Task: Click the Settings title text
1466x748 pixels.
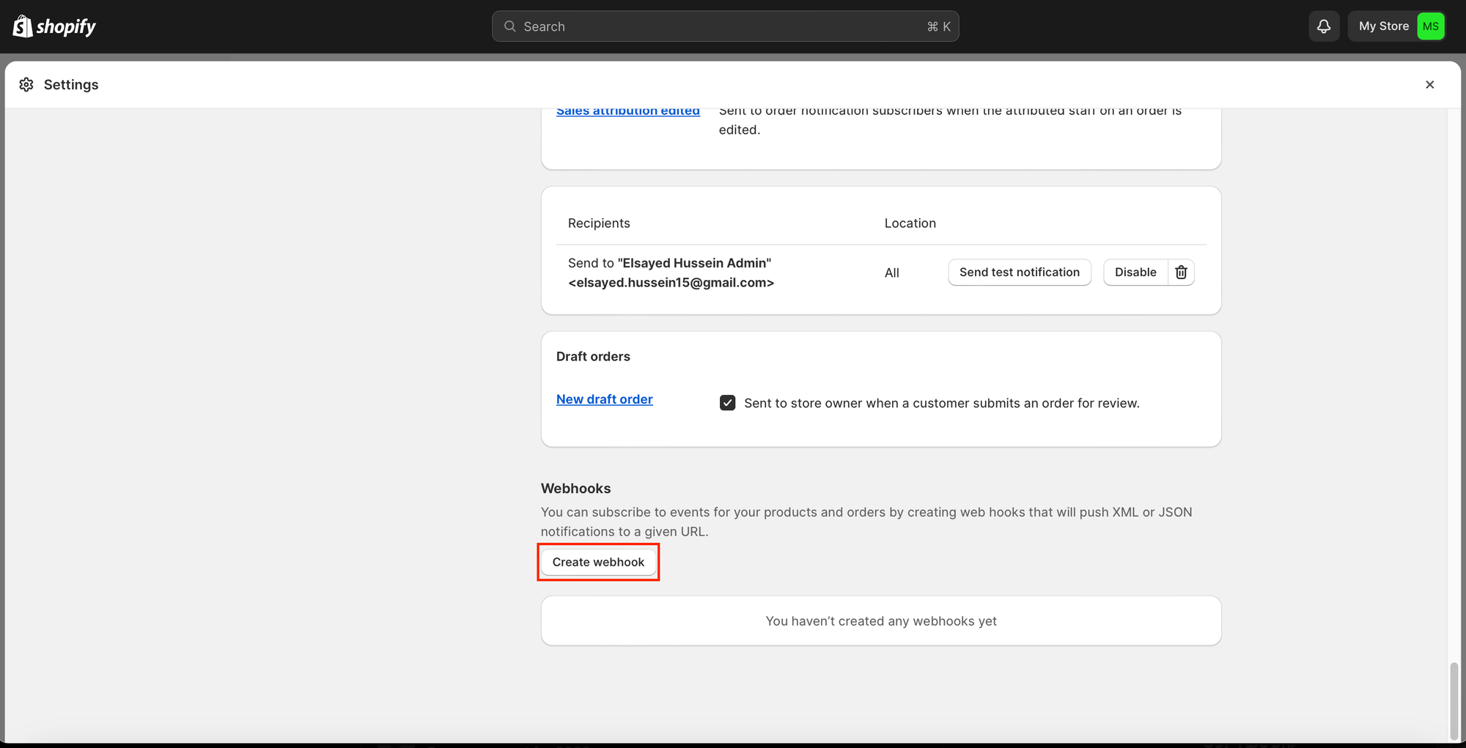Action: coord(71,85)
